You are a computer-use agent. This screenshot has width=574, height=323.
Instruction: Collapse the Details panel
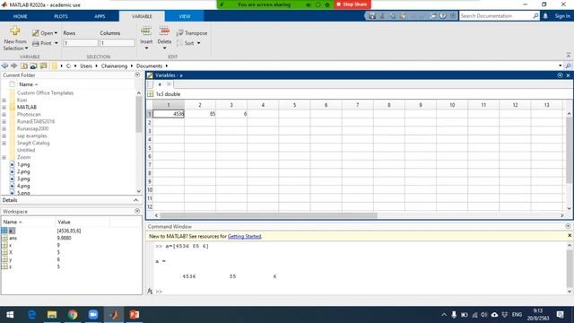(135, 200)
